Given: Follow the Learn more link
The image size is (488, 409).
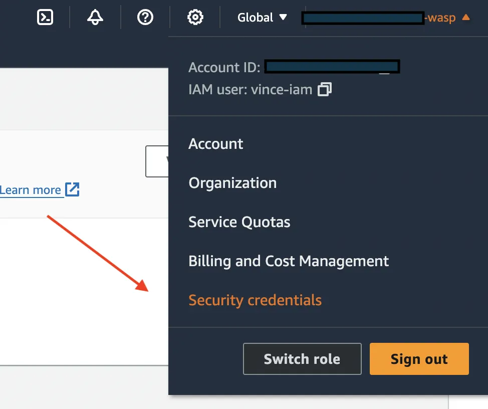Looking at the screenshot, I should point(31,190).
